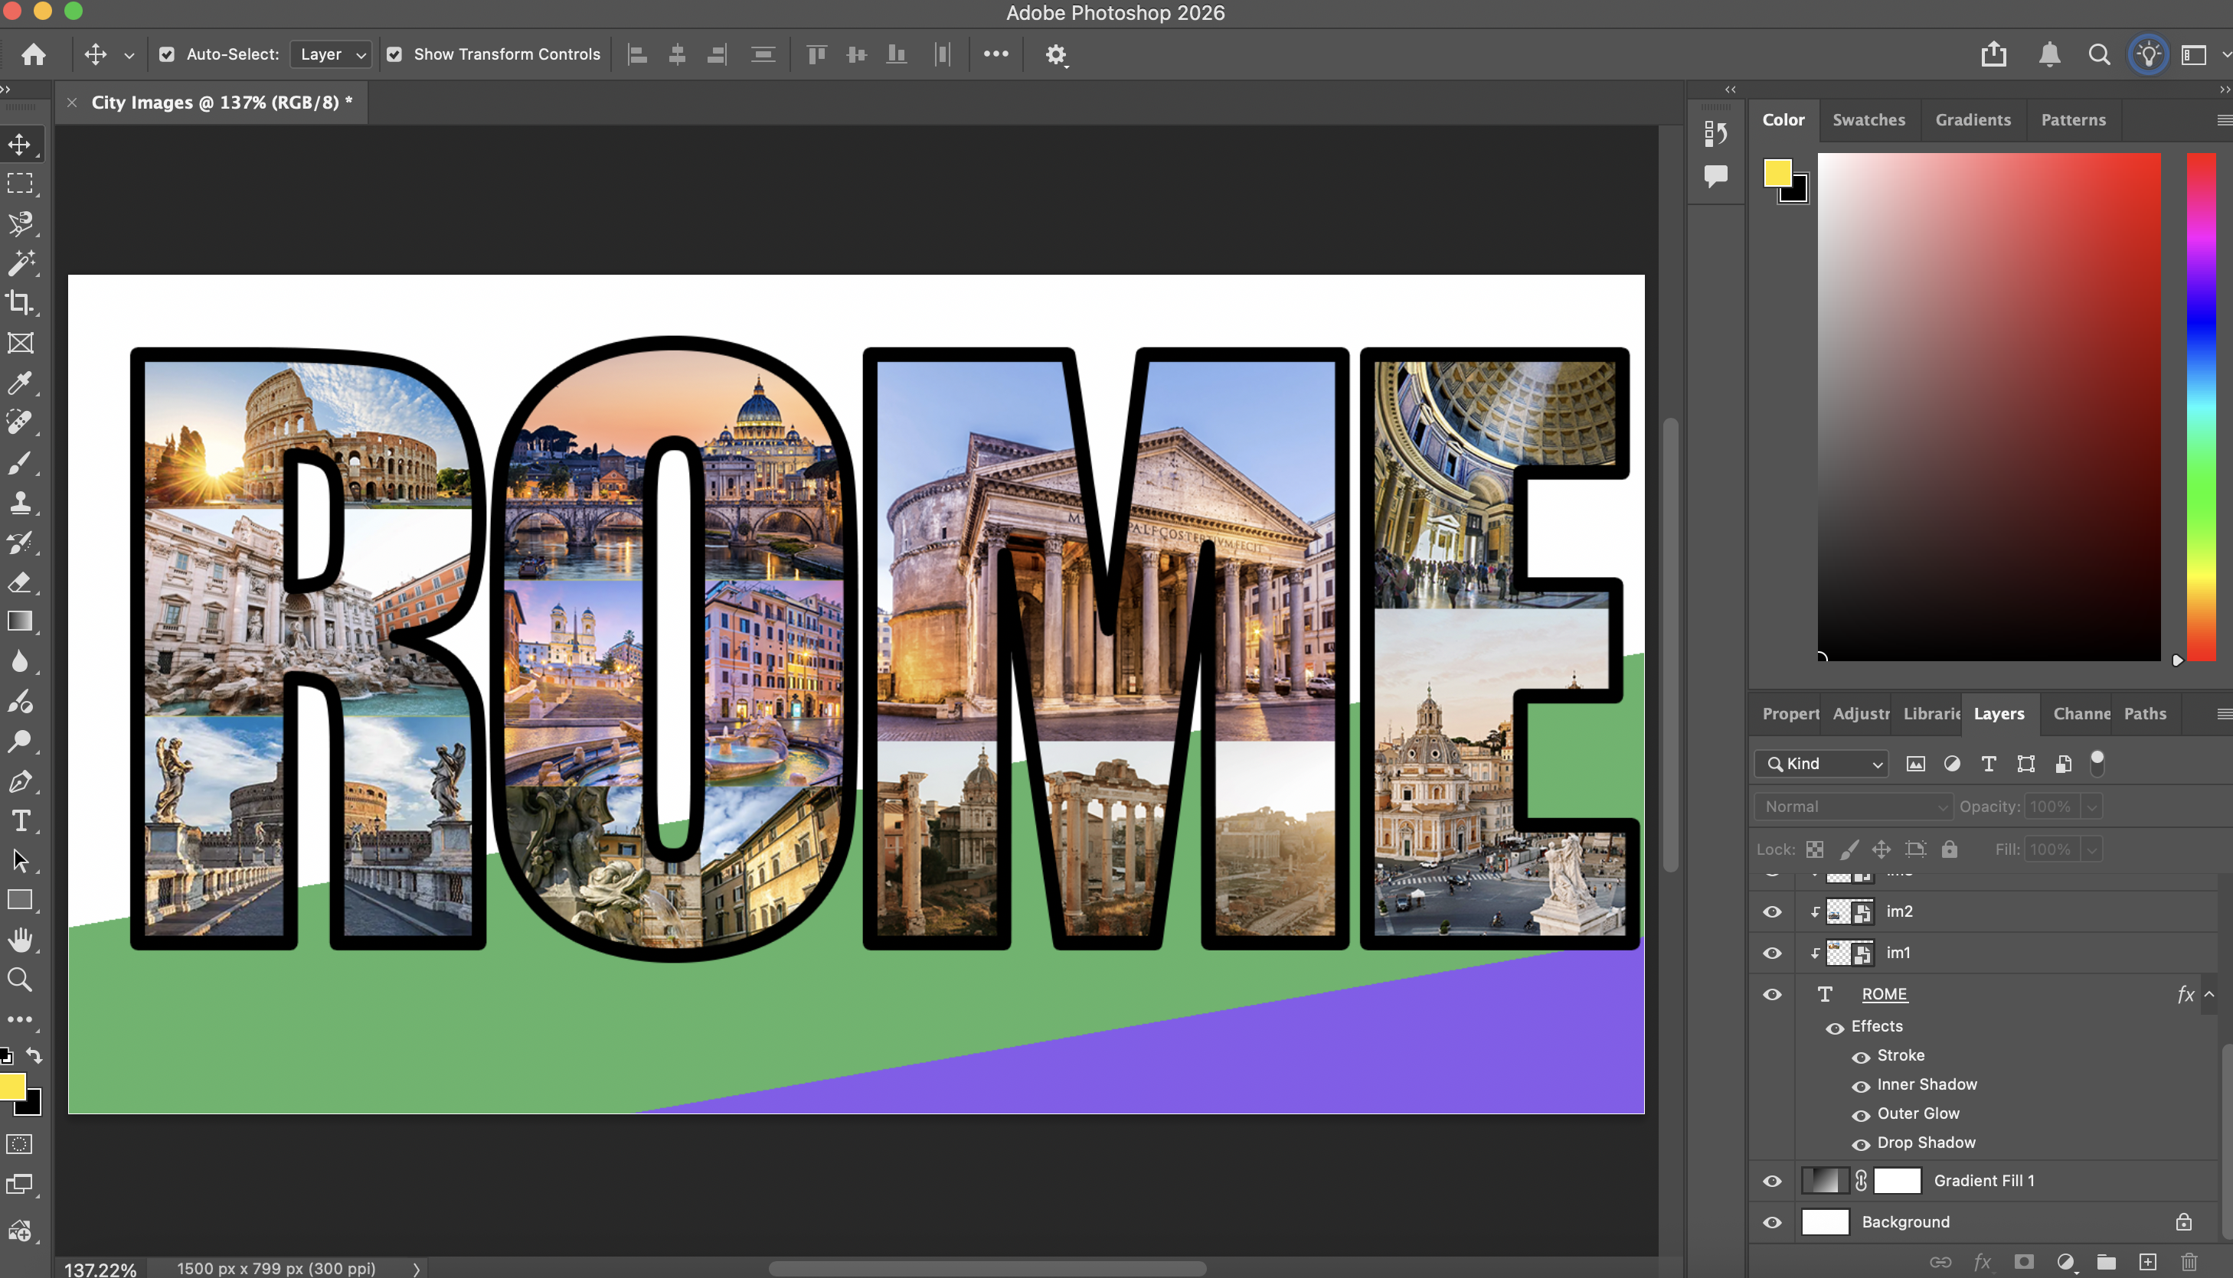Open the blend mode dropdown showing Normal
The width and height of the screenshot is (2233, 1278).
point(1852,806)
